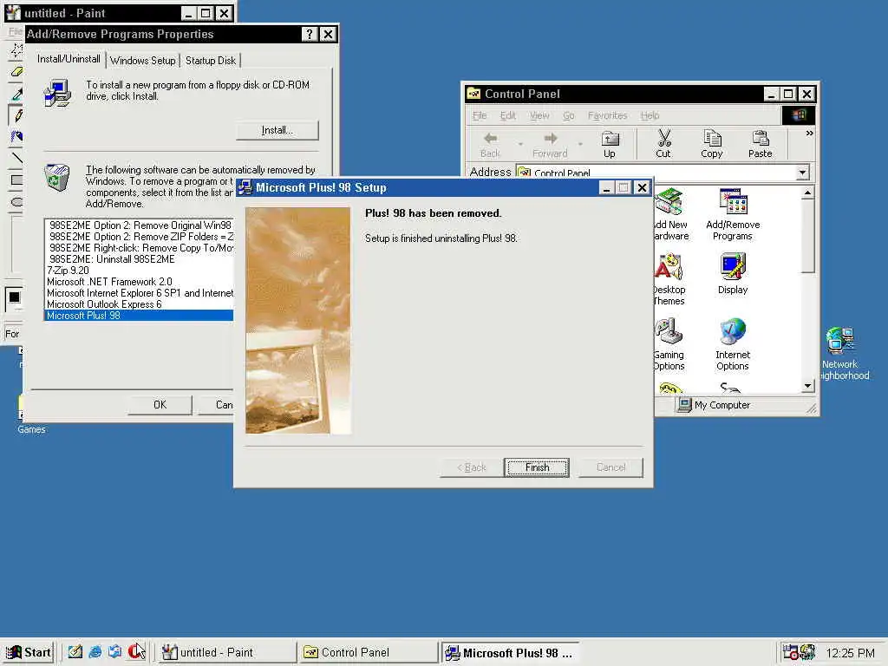Select the Ellipse tool in Paint
888x666 pixels.
[16, 201]
